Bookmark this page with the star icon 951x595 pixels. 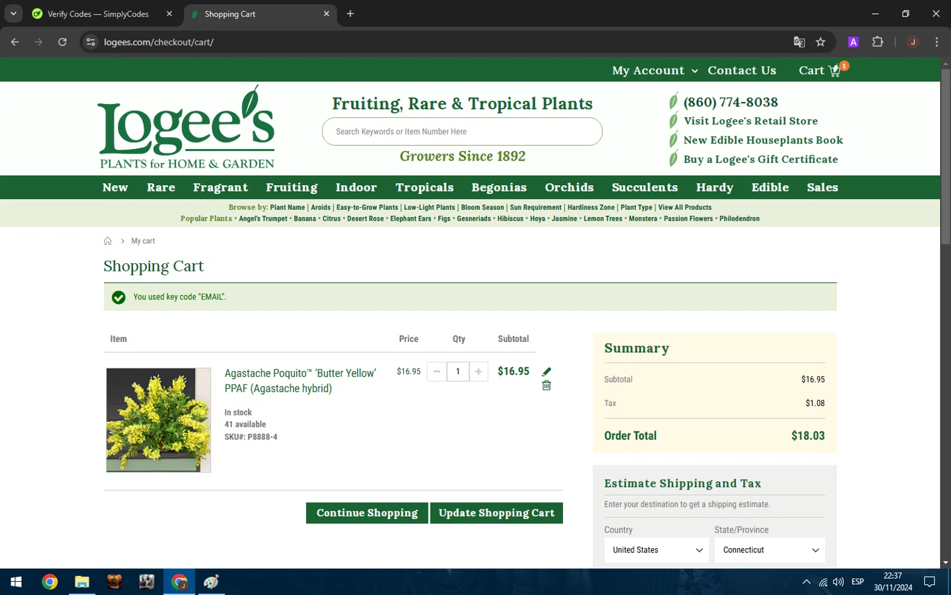click(820, 42)
